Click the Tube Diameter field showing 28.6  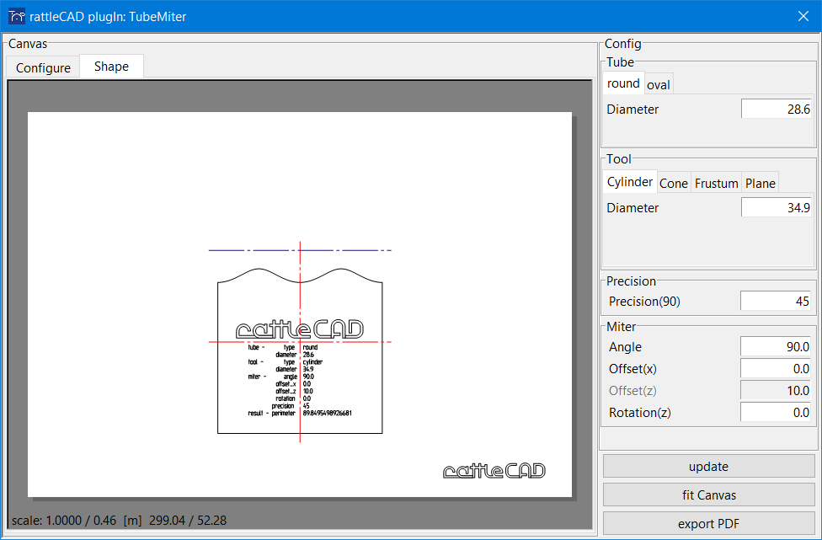[777, 109]
